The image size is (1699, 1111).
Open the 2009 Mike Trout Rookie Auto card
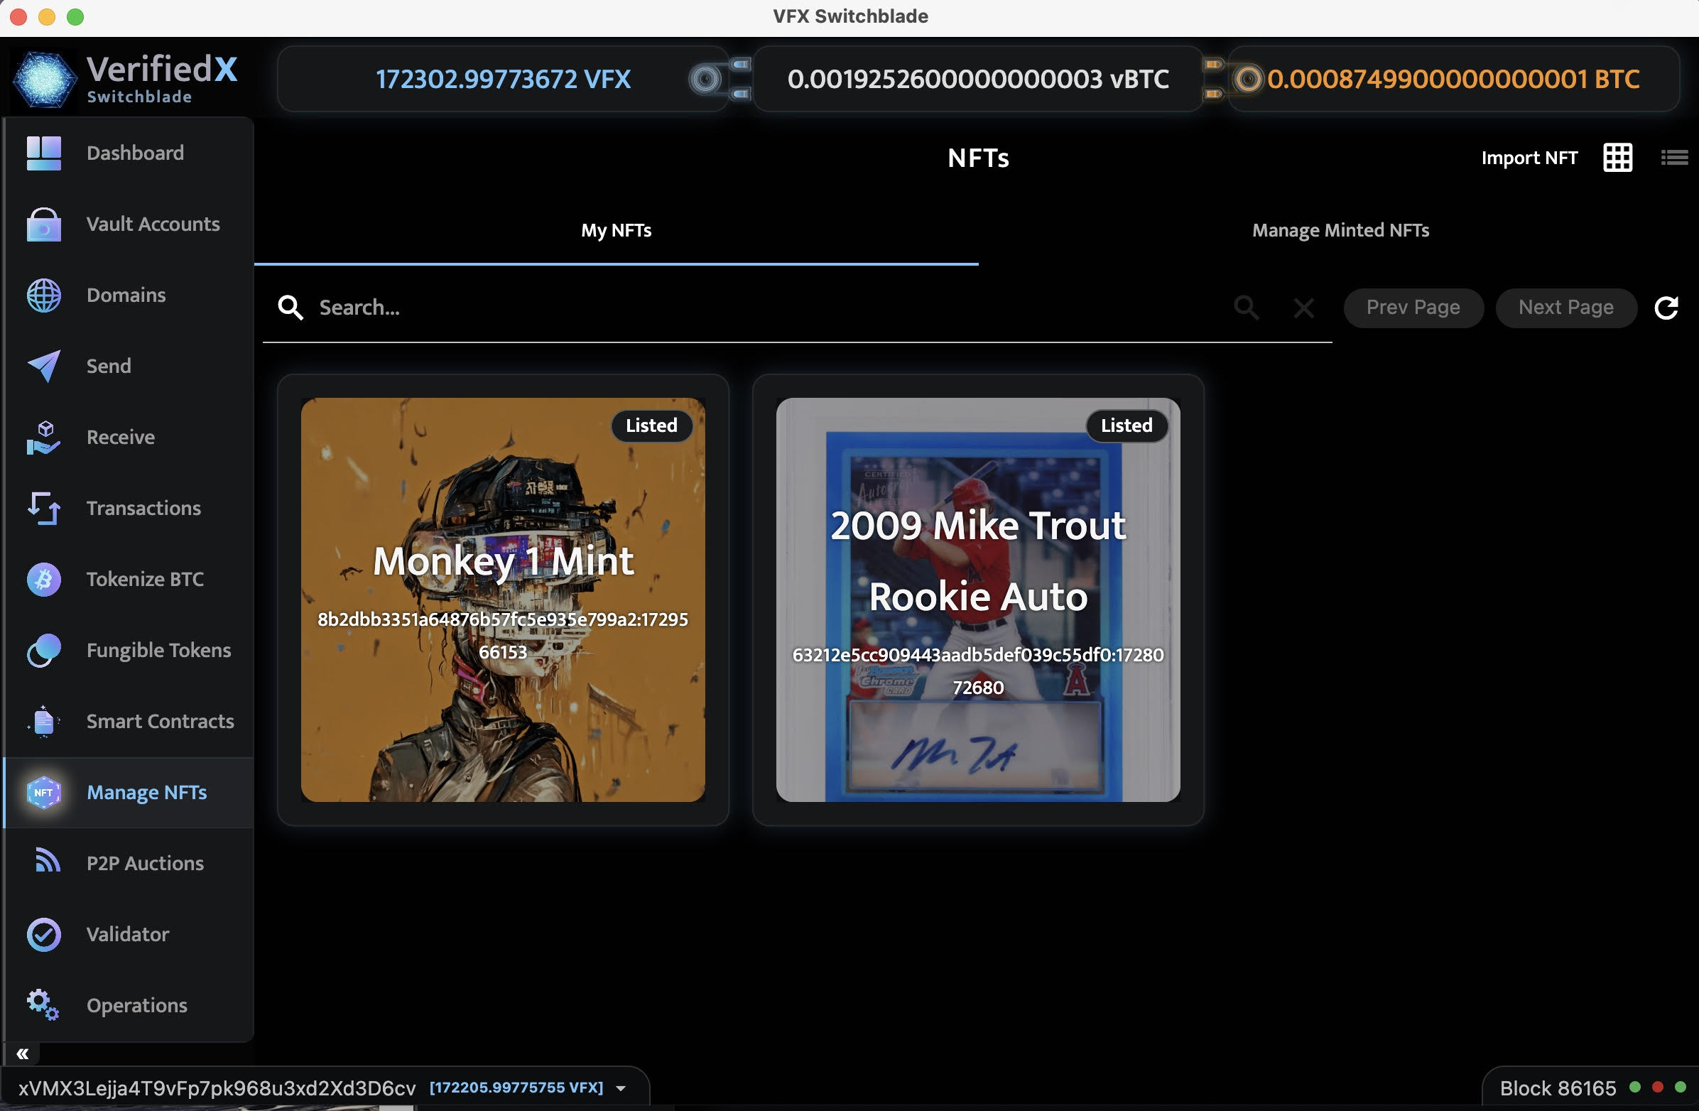point(978,600)
